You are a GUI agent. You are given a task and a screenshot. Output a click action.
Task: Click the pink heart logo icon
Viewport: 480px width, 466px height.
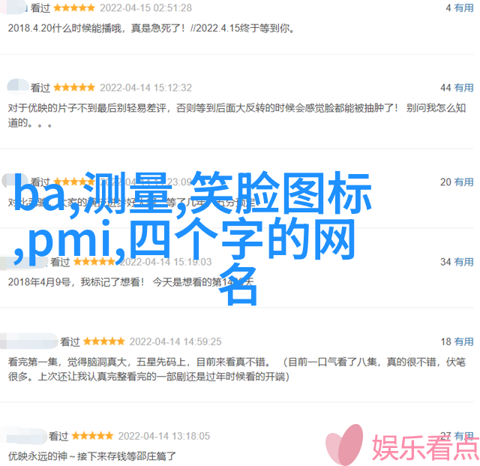pyautogui.click(x=345, y=445)
